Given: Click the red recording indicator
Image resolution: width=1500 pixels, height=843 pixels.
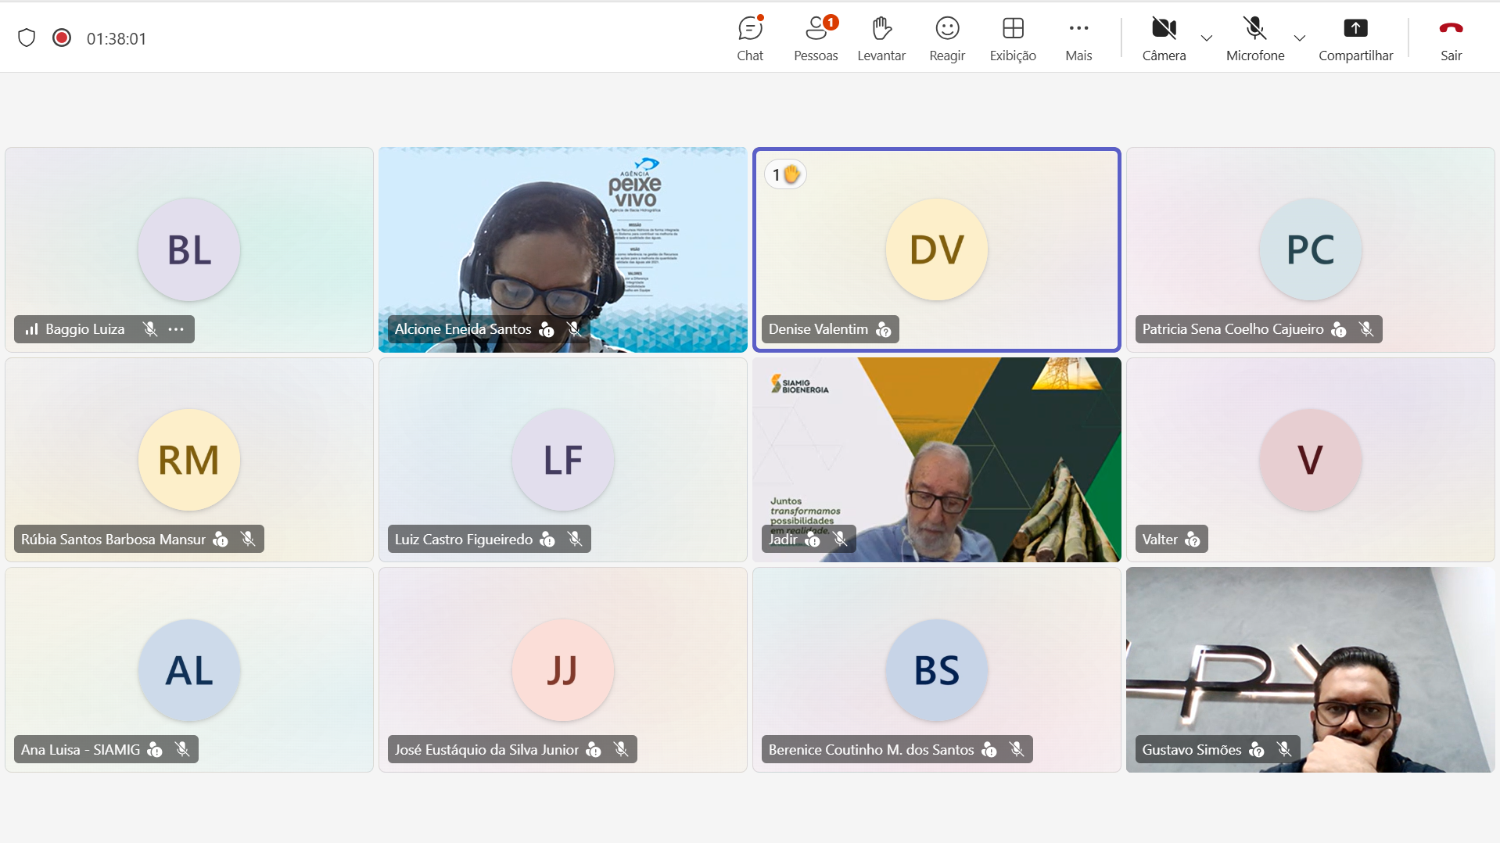Looking at the screenshot, I should (62, 38).
